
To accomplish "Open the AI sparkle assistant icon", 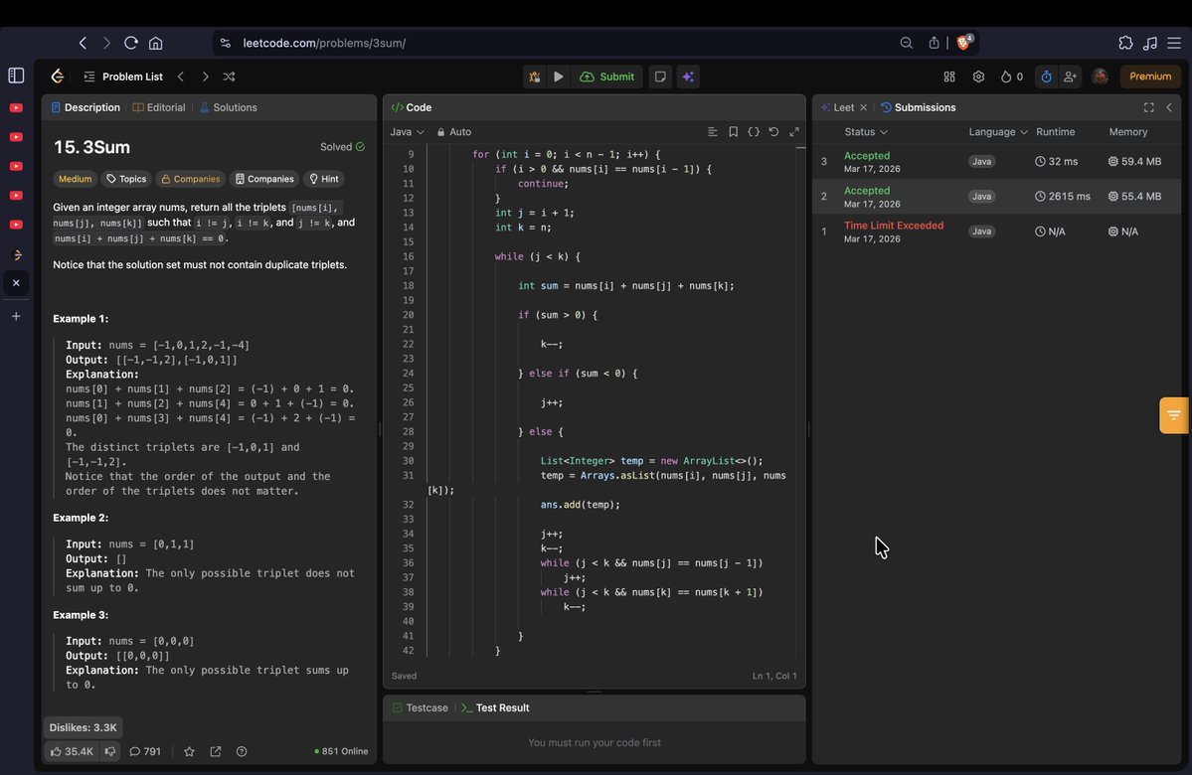I will tap(688, 77).
